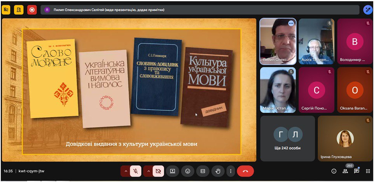Expand audio settings arrow next to microphone
This screenshot has width=374, height=182.
pyautogui.click(x=126, y=171)
